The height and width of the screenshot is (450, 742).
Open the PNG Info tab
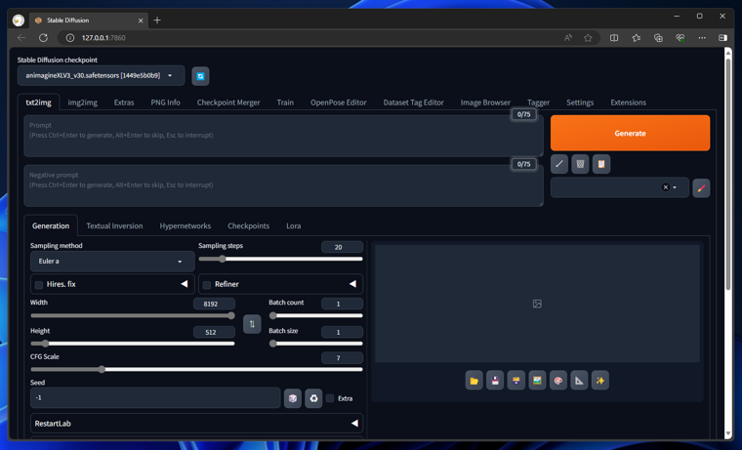tap(165, 102)
